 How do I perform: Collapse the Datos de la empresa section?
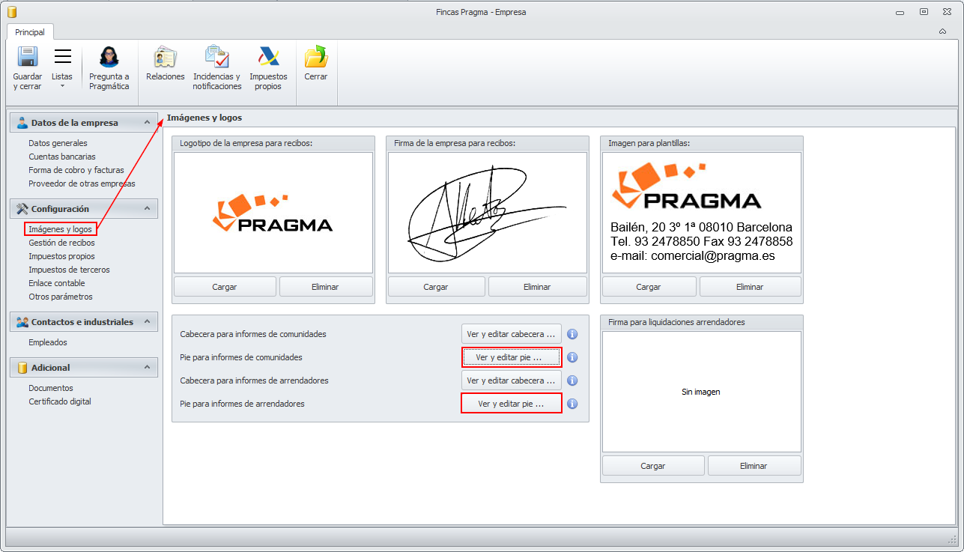click(x=147, y=123)
